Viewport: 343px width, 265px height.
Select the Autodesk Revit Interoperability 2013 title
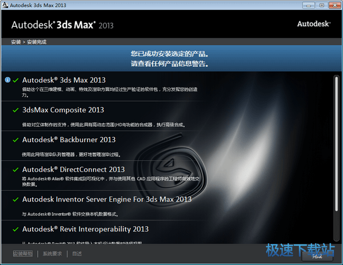point(86,229)
